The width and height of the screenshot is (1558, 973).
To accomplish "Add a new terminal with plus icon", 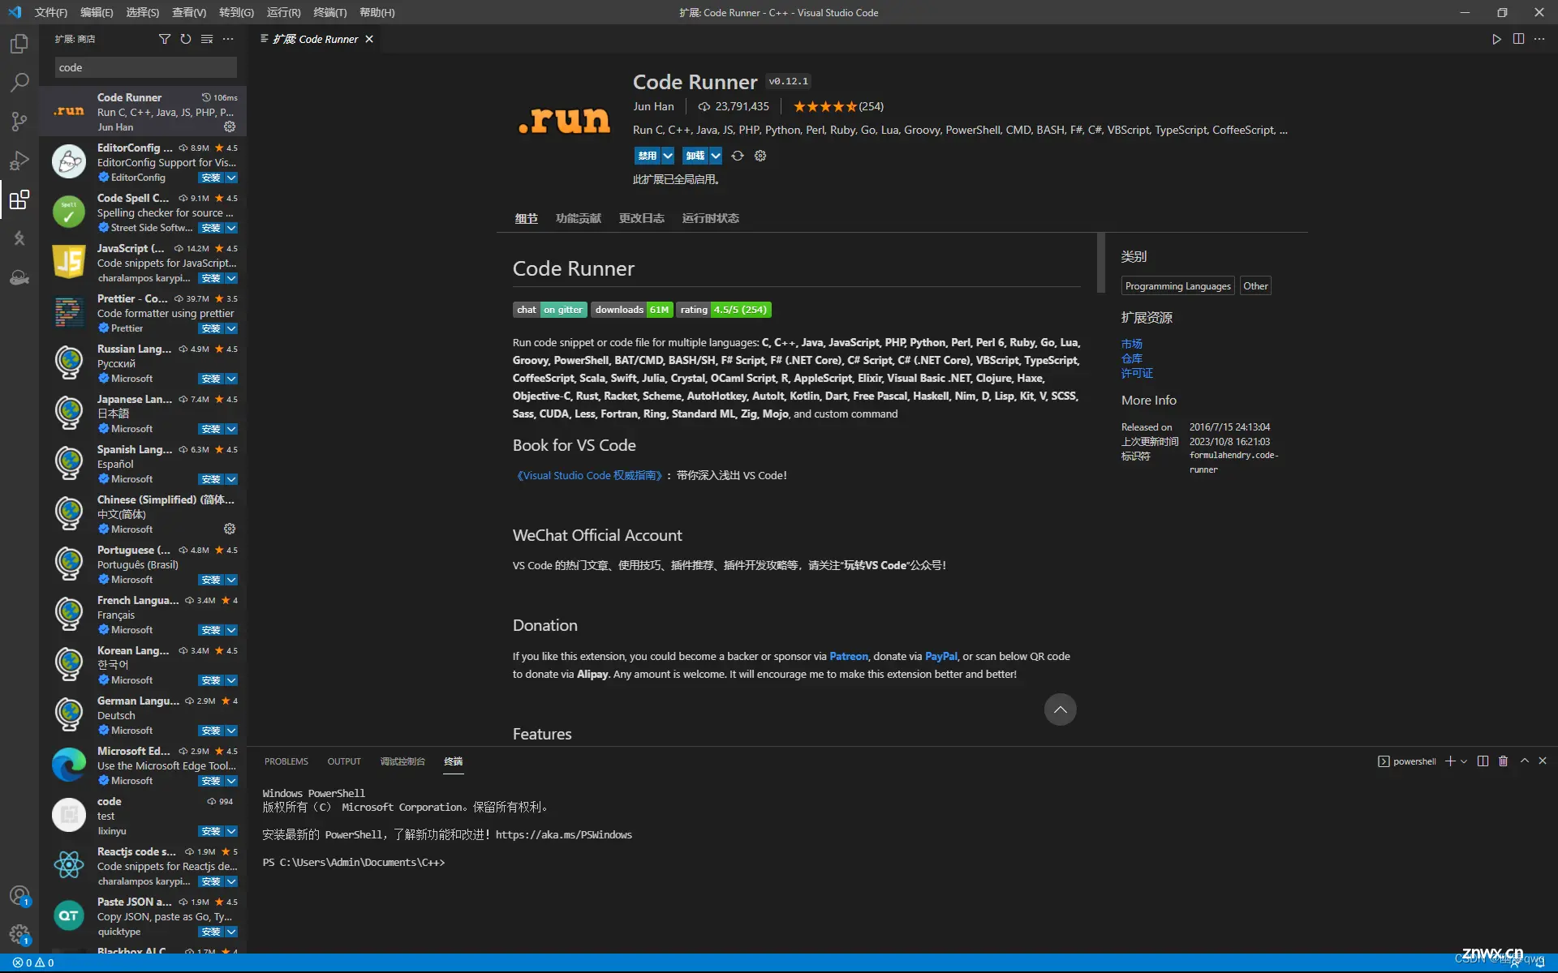I will [x=1450, y=761].
